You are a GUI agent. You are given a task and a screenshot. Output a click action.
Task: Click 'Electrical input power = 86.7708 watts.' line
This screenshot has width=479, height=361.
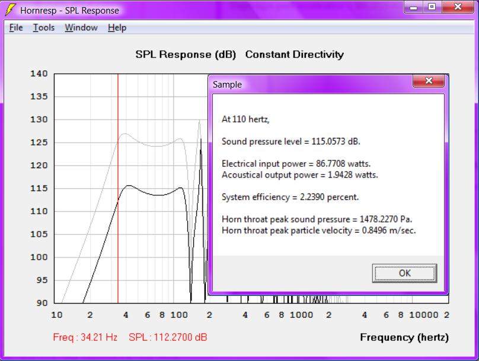[296, 164]
